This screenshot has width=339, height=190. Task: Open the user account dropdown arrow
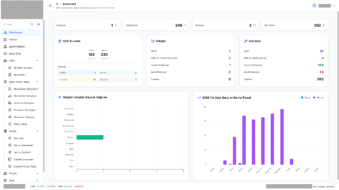(333, 6)
